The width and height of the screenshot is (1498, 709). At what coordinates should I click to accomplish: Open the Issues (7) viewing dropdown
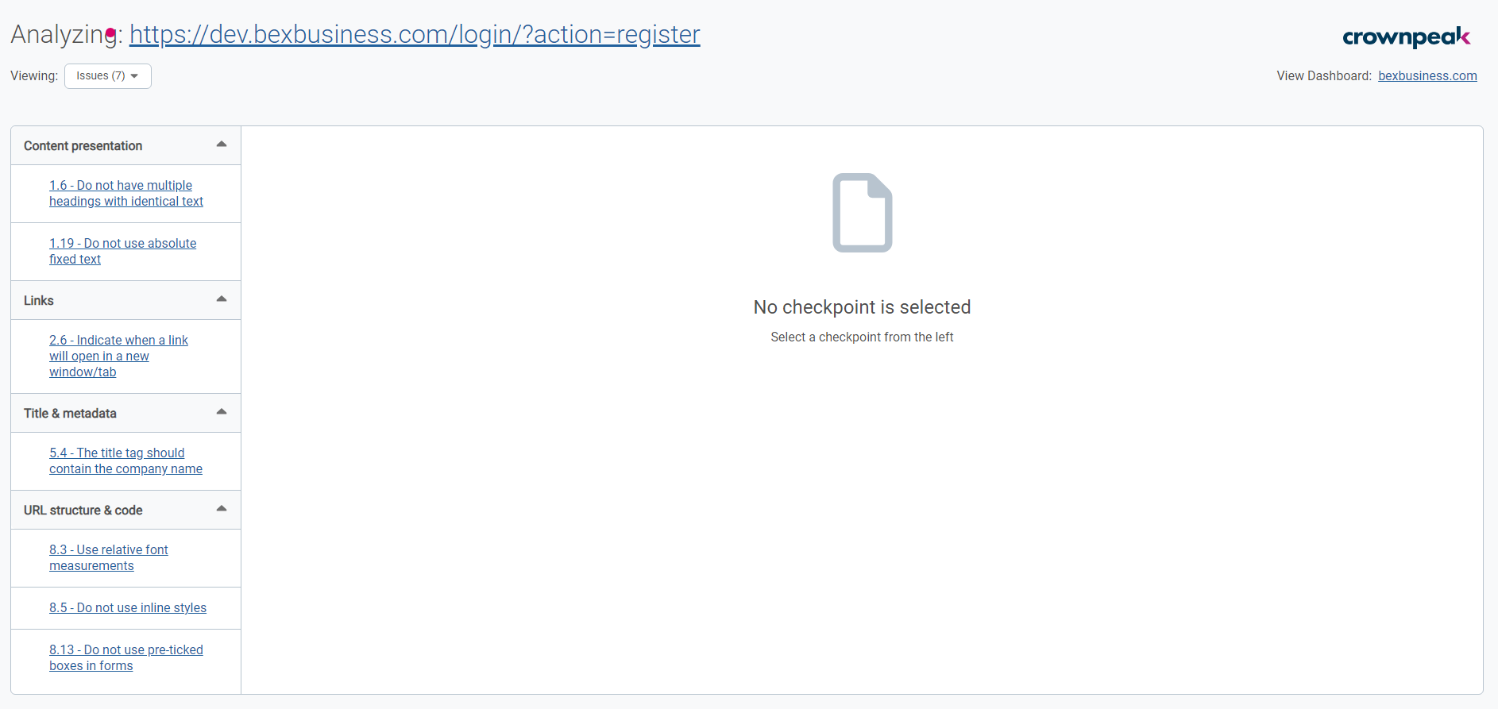point(107,76)
